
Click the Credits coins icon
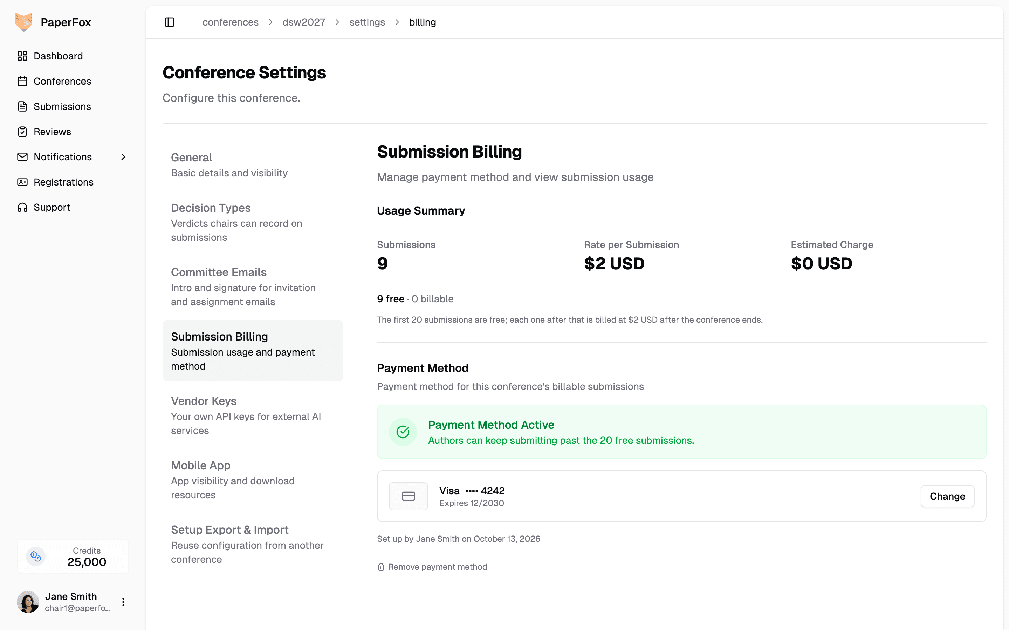pos(36,556)
